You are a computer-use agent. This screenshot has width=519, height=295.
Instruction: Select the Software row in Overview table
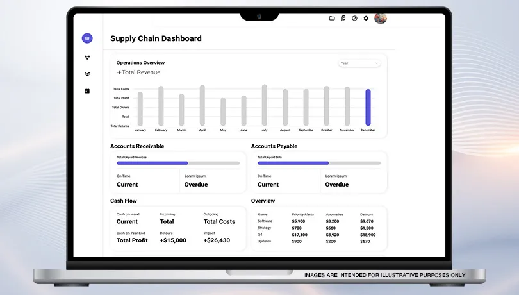coord(265,221)
